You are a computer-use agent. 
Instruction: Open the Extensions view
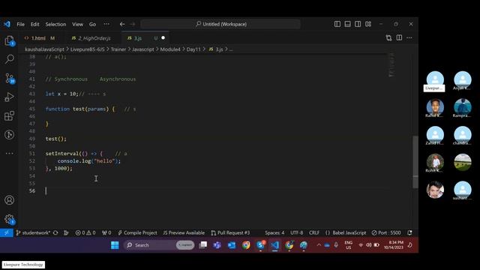tap(9, 115)
